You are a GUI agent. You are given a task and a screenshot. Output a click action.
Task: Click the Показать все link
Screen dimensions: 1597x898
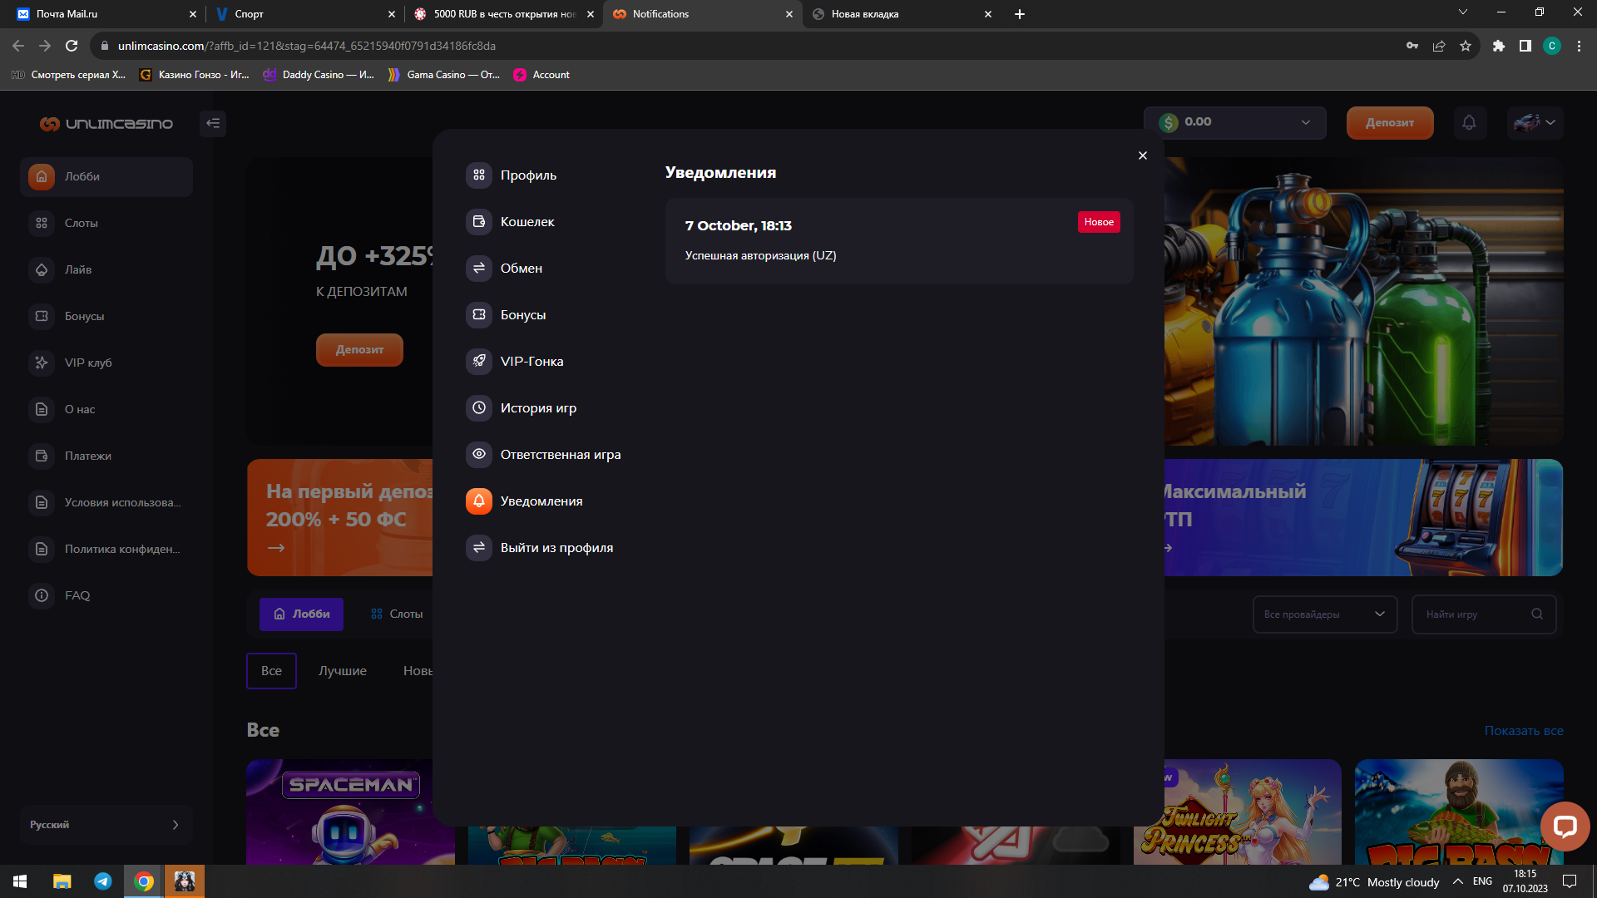pyautogui.click(x=1523, y=731)
